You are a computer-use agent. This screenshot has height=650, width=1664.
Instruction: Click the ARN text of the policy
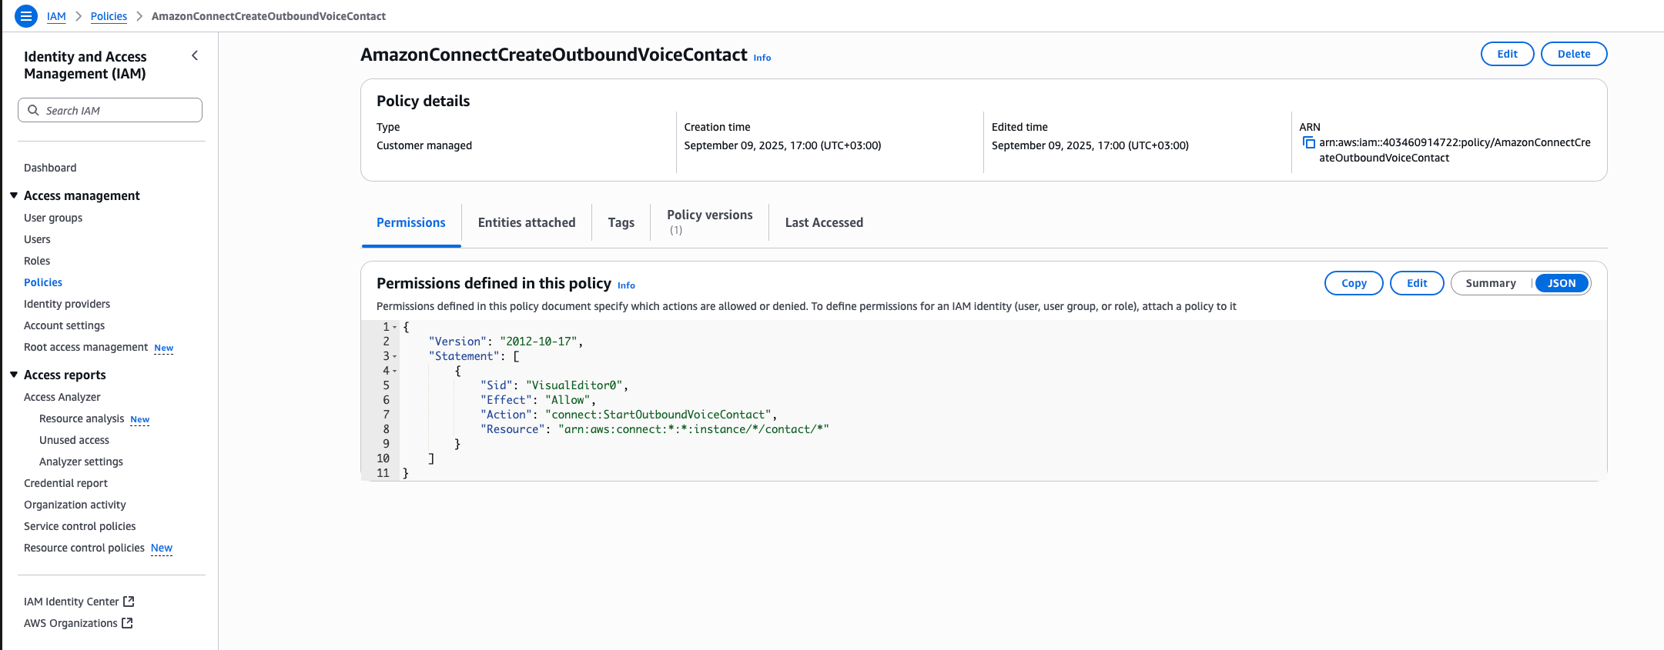pyautogui.click(x=1455, y=150)
